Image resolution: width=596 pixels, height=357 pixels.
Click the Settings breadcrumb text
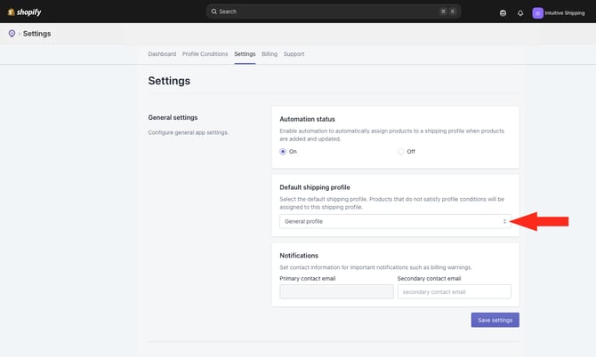coord(36,34)
